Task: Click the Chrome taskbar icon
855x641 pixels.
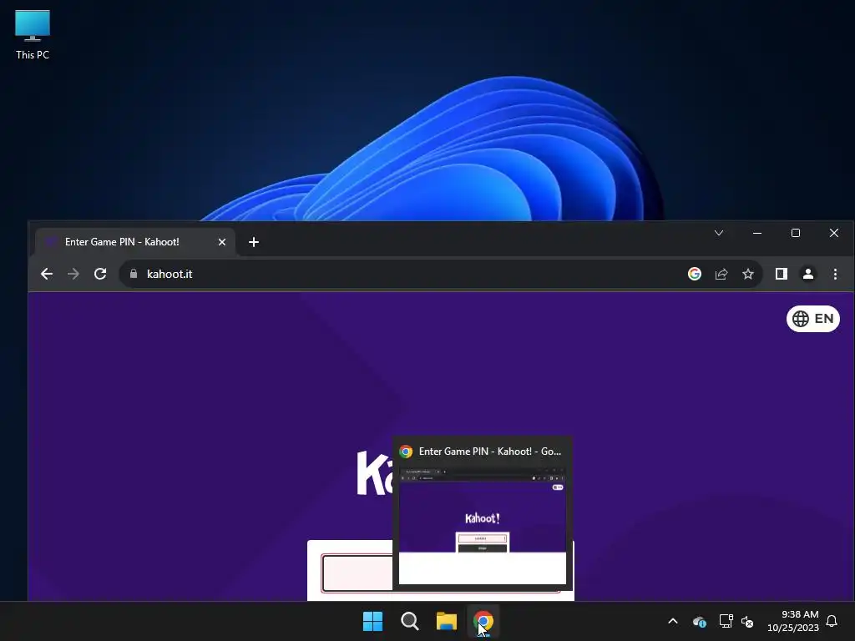Action: click(483, 621)
